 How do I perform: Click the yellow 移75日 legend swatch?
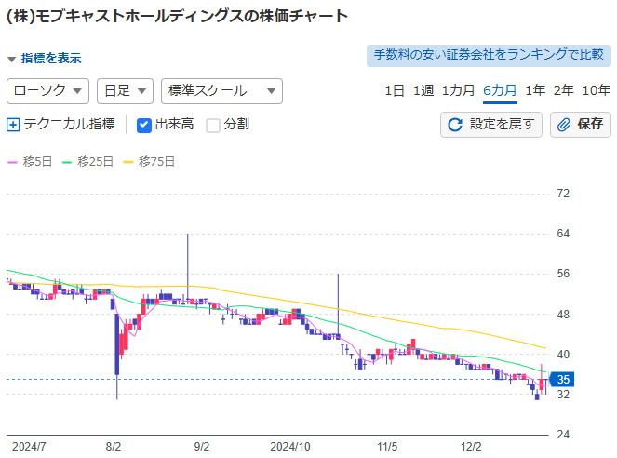coord(128,162)
